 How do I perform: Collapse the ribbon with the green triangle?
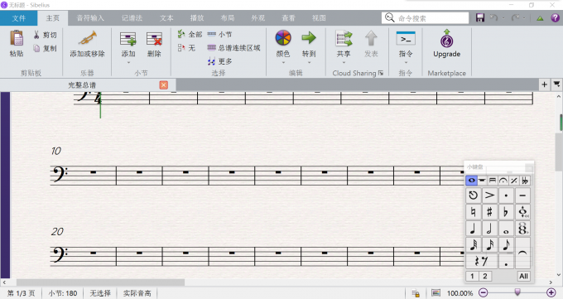(x=540, y=18)
